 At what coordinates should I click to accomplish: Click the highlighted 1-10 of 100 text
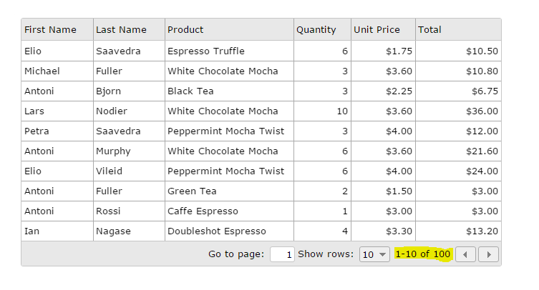(x=422, y=254)
